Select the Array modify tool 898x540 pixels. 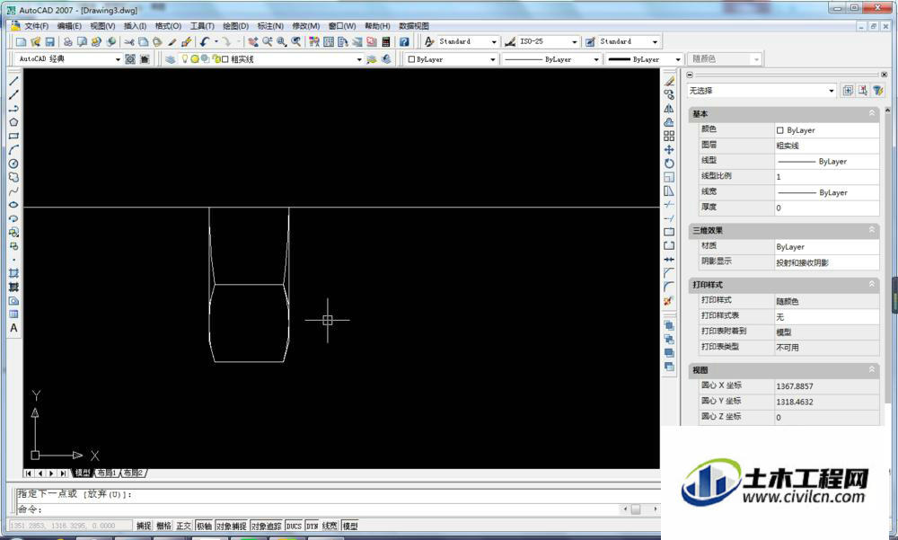click(x=669, y=136)
